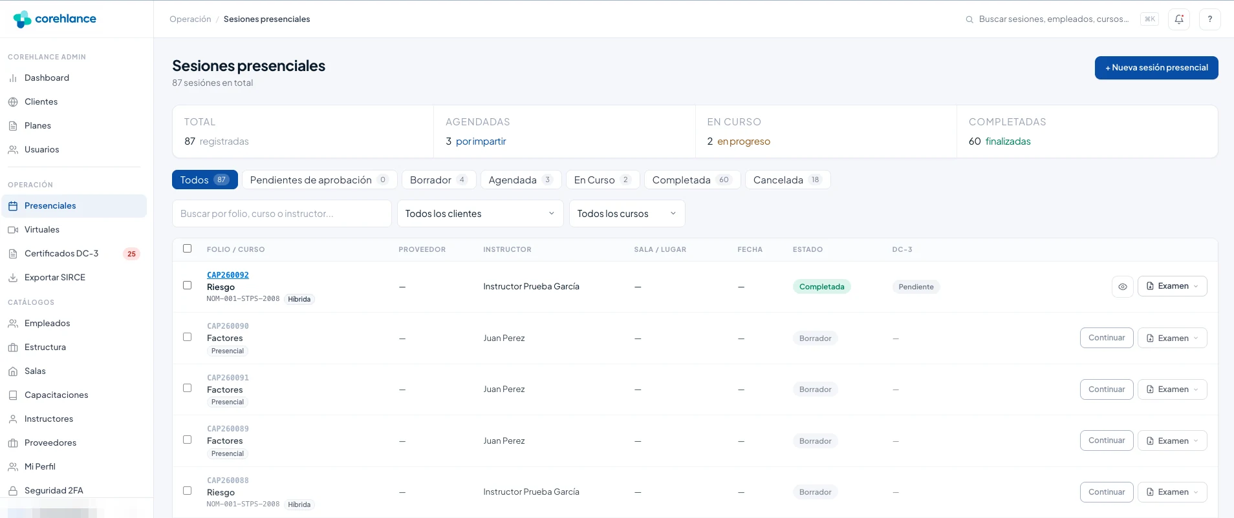The width and height of the screenshot is (1234, 518).
Task: Open Salas home icon in sidebar
Action: pyautogui.click(x=13, y=371)
